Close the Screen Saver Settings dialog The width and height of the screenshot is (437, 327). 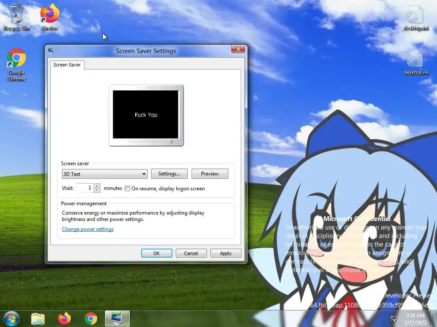pyautogui.click(x=238, y=49)
